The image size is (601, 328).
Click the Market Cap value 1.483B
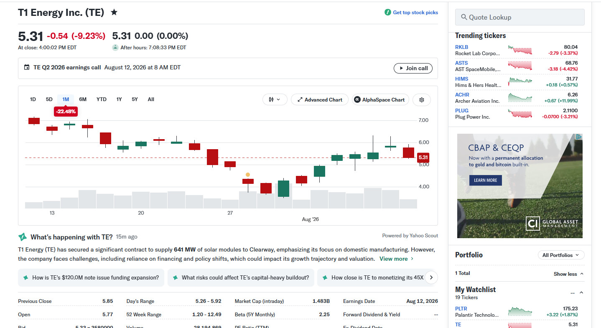point(321,301)
